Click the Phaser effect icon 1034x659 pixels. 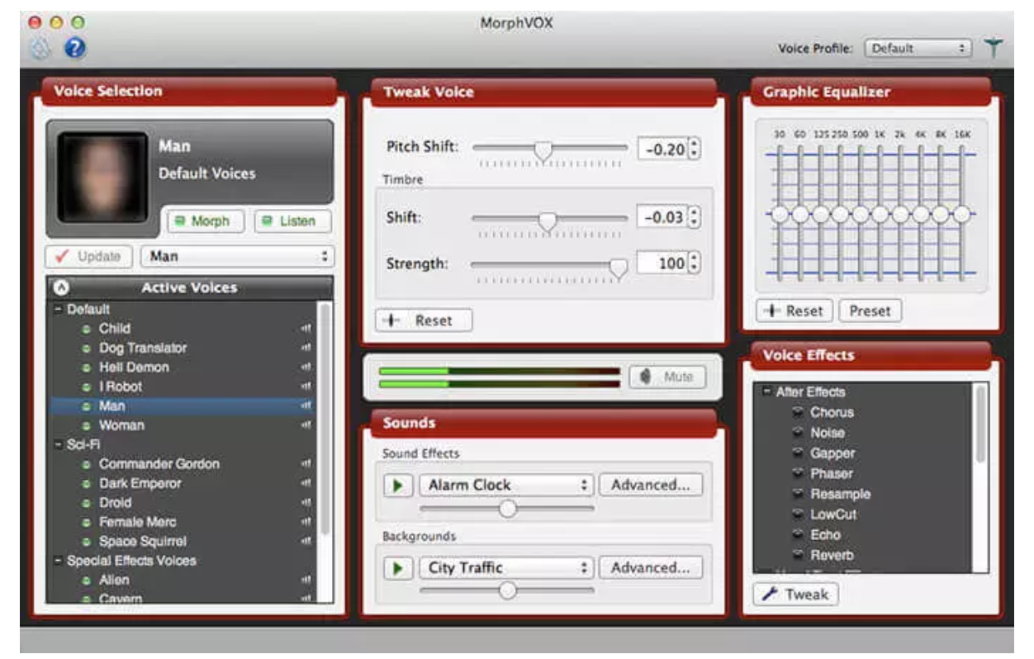[x=798, y=473]
